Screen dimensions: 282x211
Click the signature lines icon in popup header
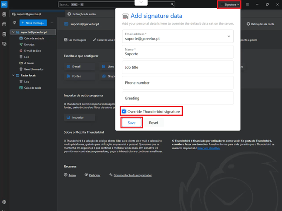coord(125,16)
